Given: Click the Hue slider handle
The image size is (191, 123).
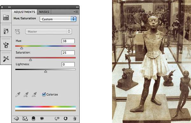Looking at the screenshot, I should (22, 48).
